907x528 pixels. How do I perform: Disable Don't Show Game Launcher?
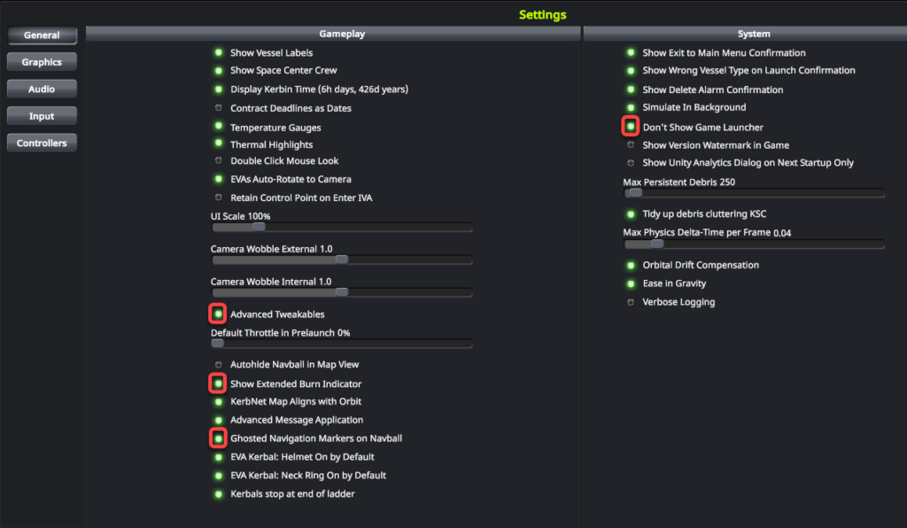point(630,126)
